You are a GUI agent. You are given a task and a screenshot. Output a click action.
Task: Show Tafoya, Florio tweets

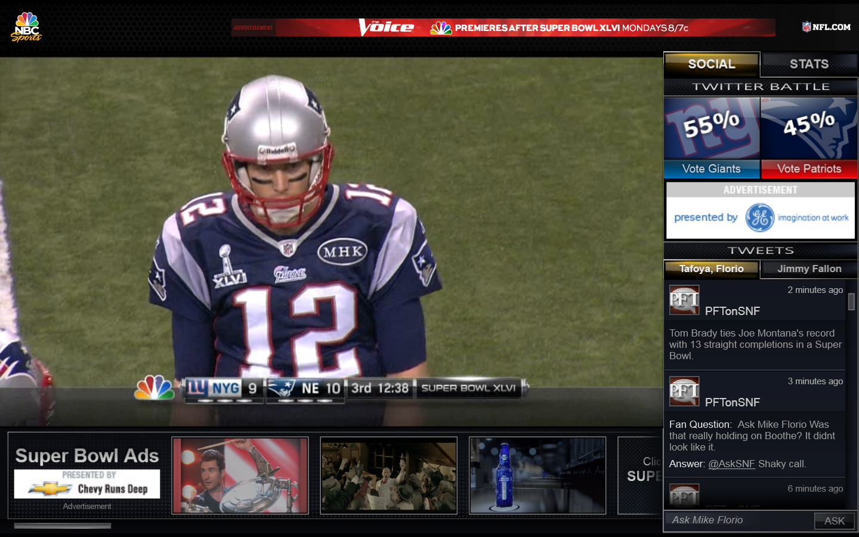[x=711, y=269]
